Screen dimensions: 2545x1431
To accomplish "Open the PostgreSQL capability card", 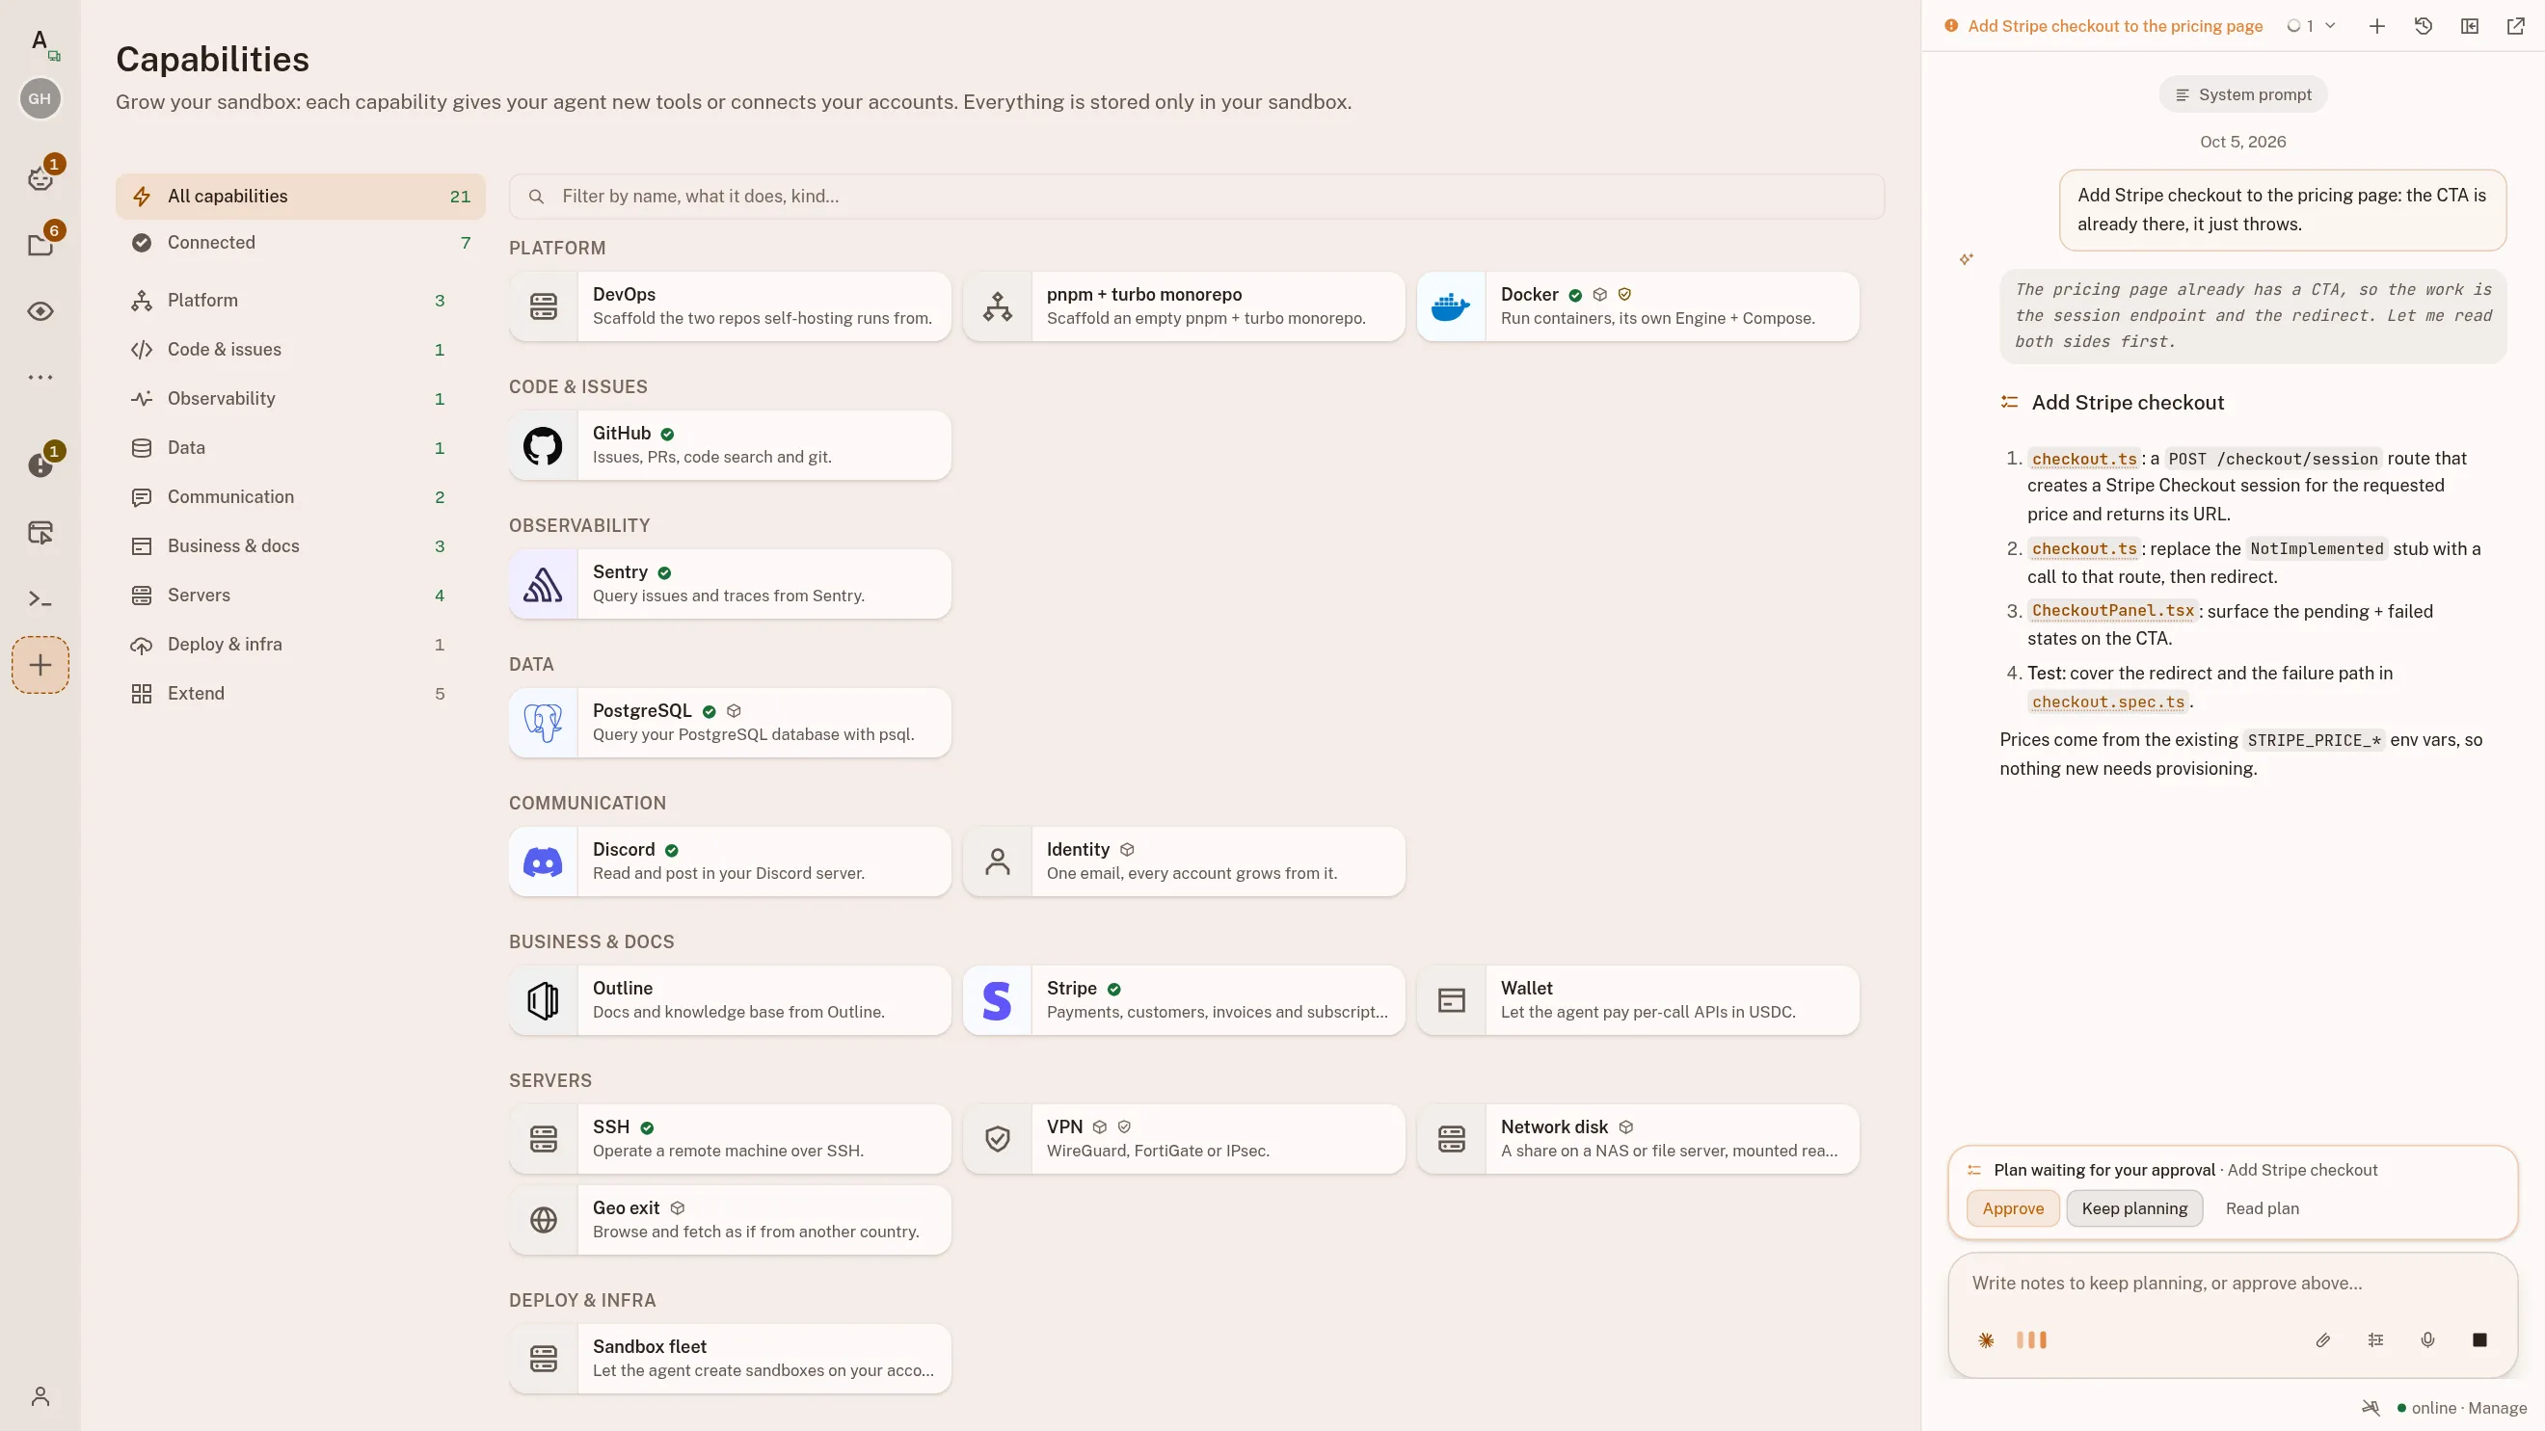I will pos(729,723).
